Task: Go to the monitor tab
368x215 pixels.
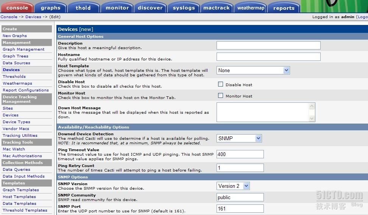Action: point(117,8)
